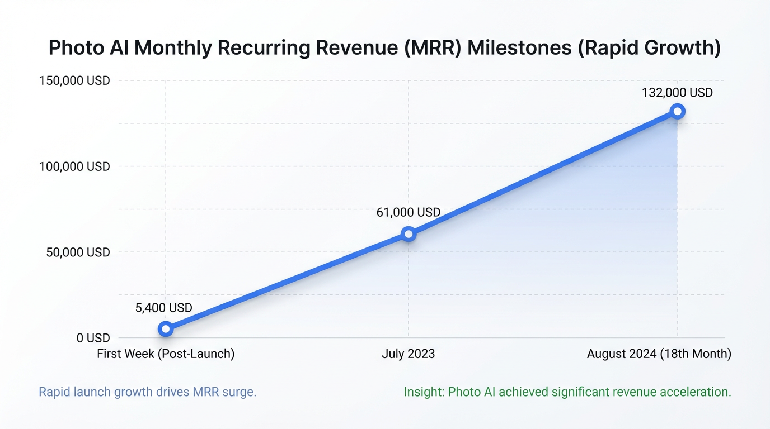Click the green Insight text
The width and height of the screenshot is (770, 429).
point(567,392)
